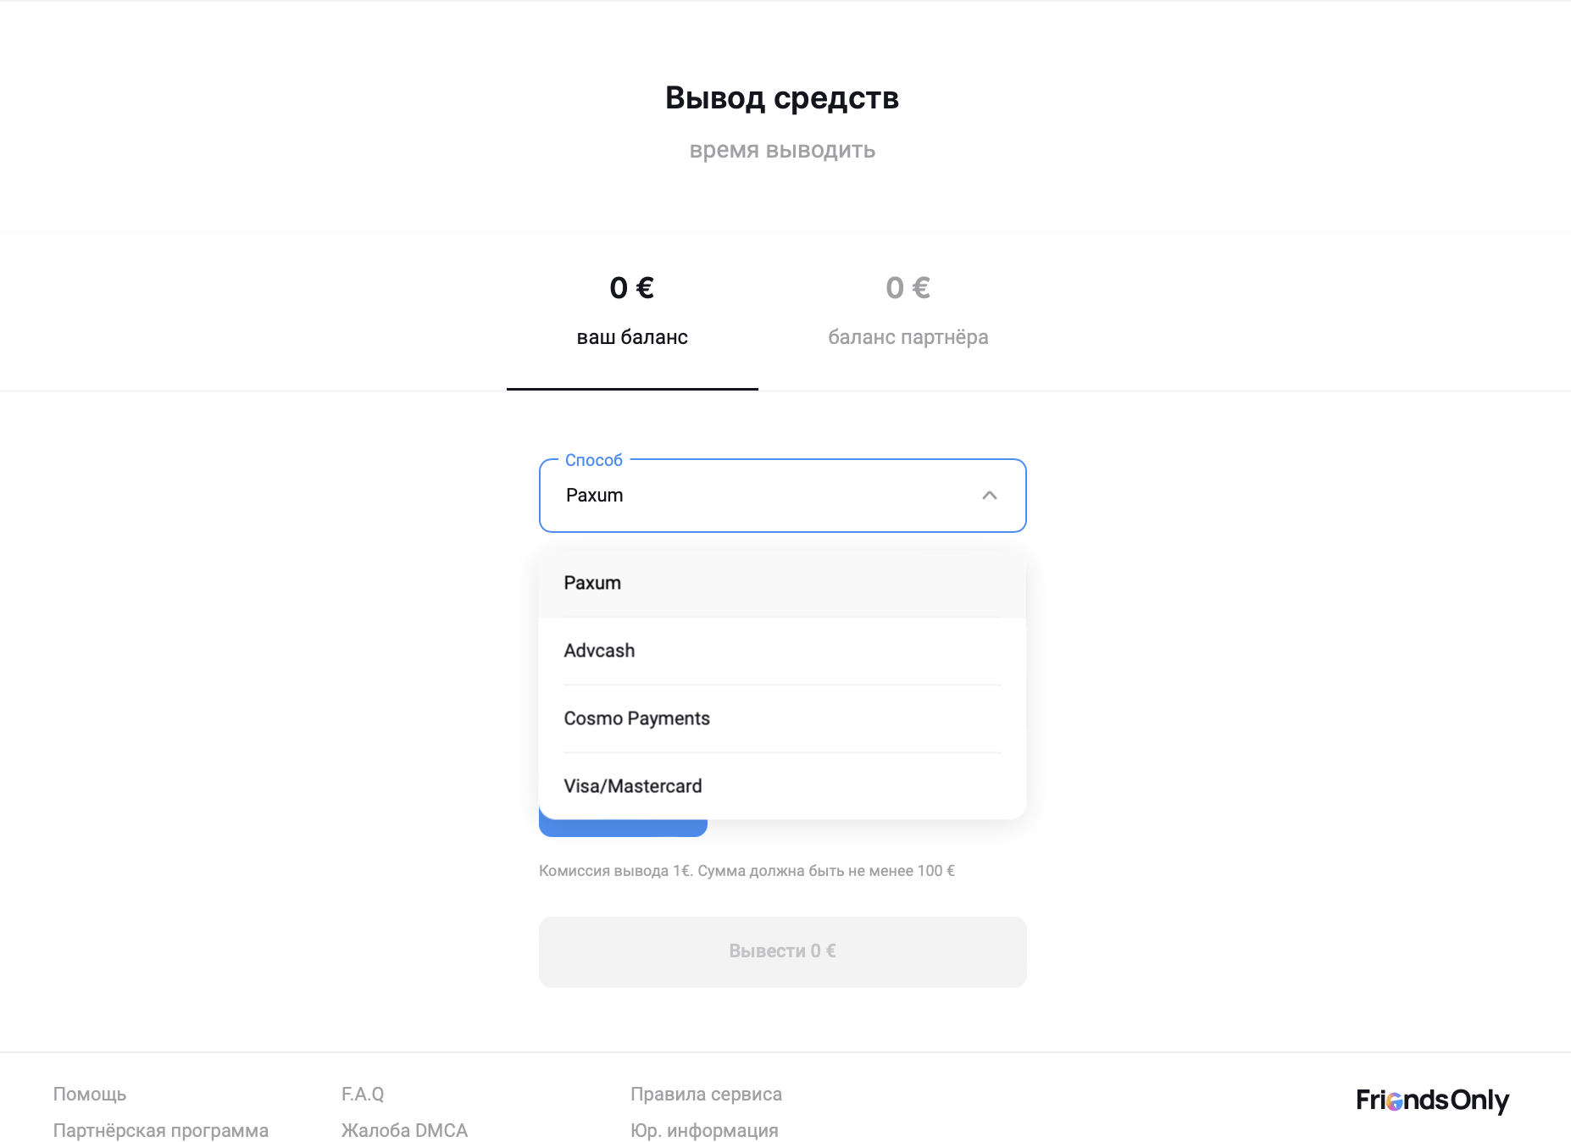Open the Юр. информация link
Viewport: 1571px width, 1142px height.
point(704,1130)
